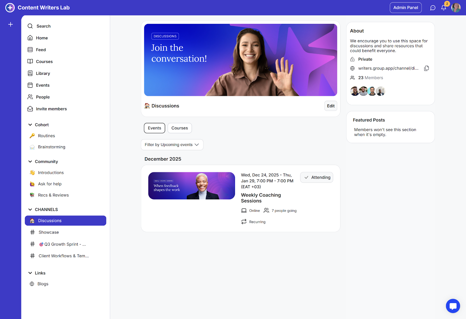Click the members icon beside 23 Members
Screen dimensions: 466x319
(352, 78)
